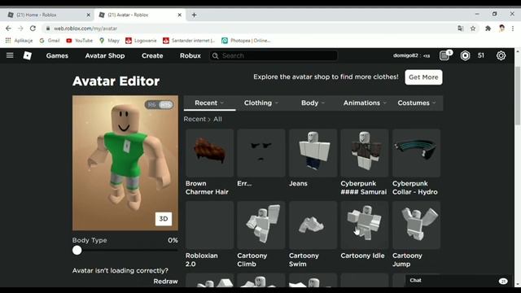
Task: Expand the Animations dropdown tab
Action: point(365,103)
